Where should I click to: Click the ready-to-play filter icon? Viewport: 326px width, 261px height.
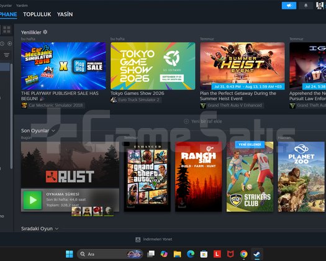click(x=10, y=43)
